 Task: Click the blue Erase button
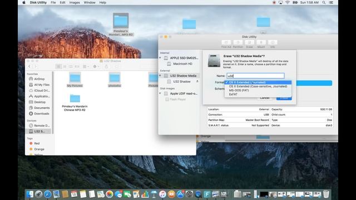click(284, 98)
